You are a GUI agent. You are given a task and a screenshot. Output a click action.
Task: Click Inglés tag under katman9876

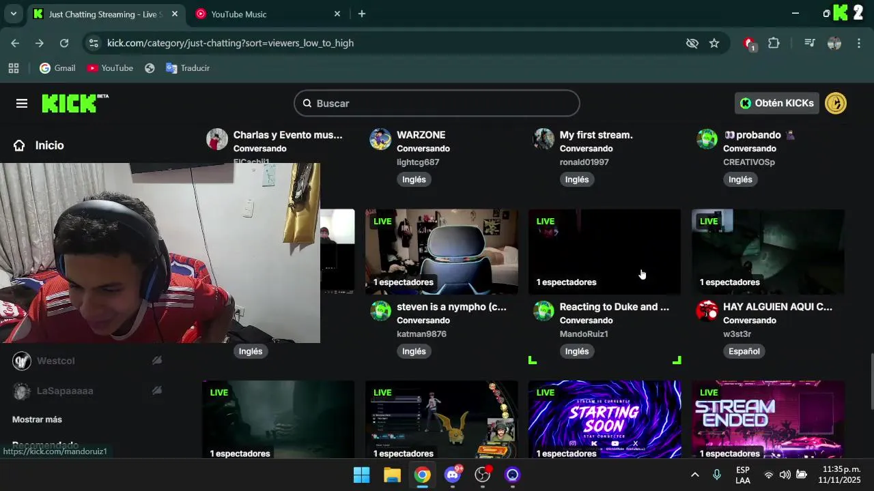pos(414,351)
